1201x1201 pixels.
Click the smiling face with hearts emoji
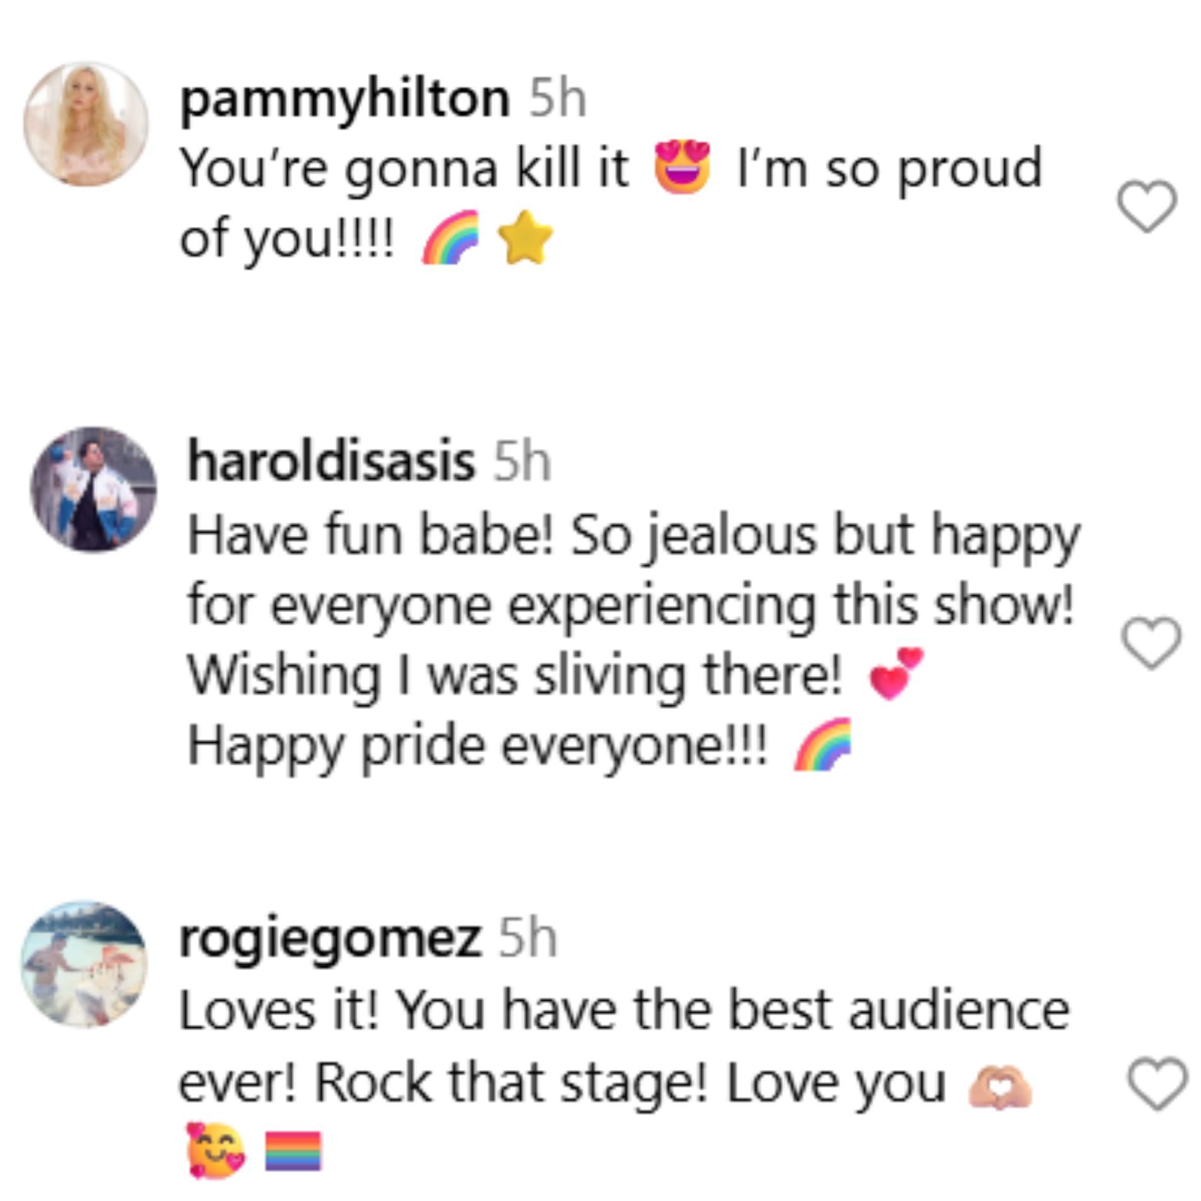tap(215, 1150)
